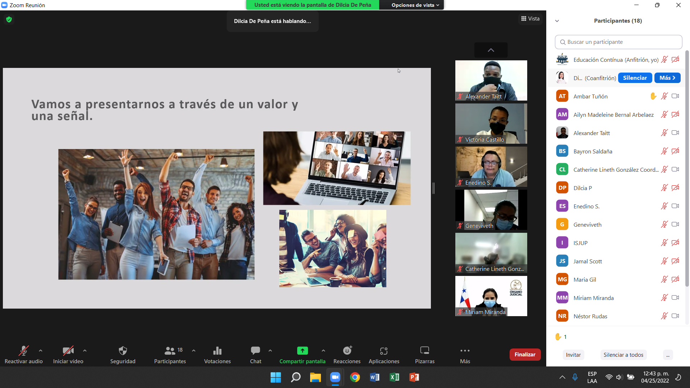This screenshot has height=388, width=690.
Task: Click the AT avatar for Ambar Tuñón
Action: click(562, 96)
